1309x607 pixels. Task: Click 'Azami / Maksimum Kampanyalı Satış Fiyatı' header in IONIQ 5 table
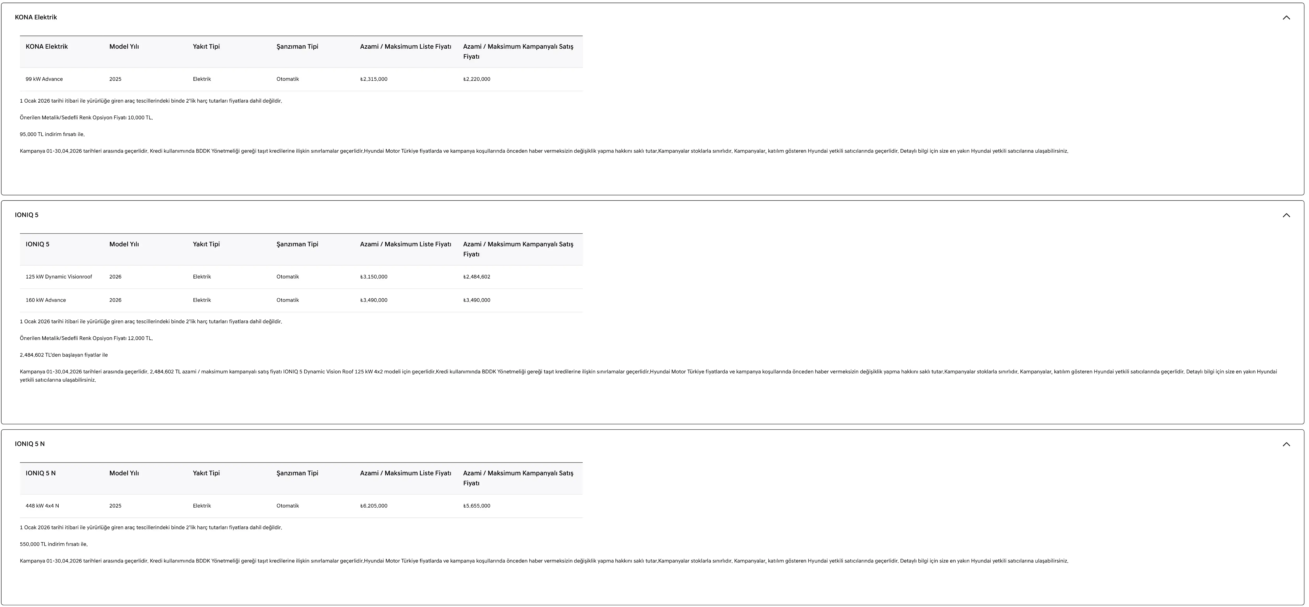click(x=518, y=249)
